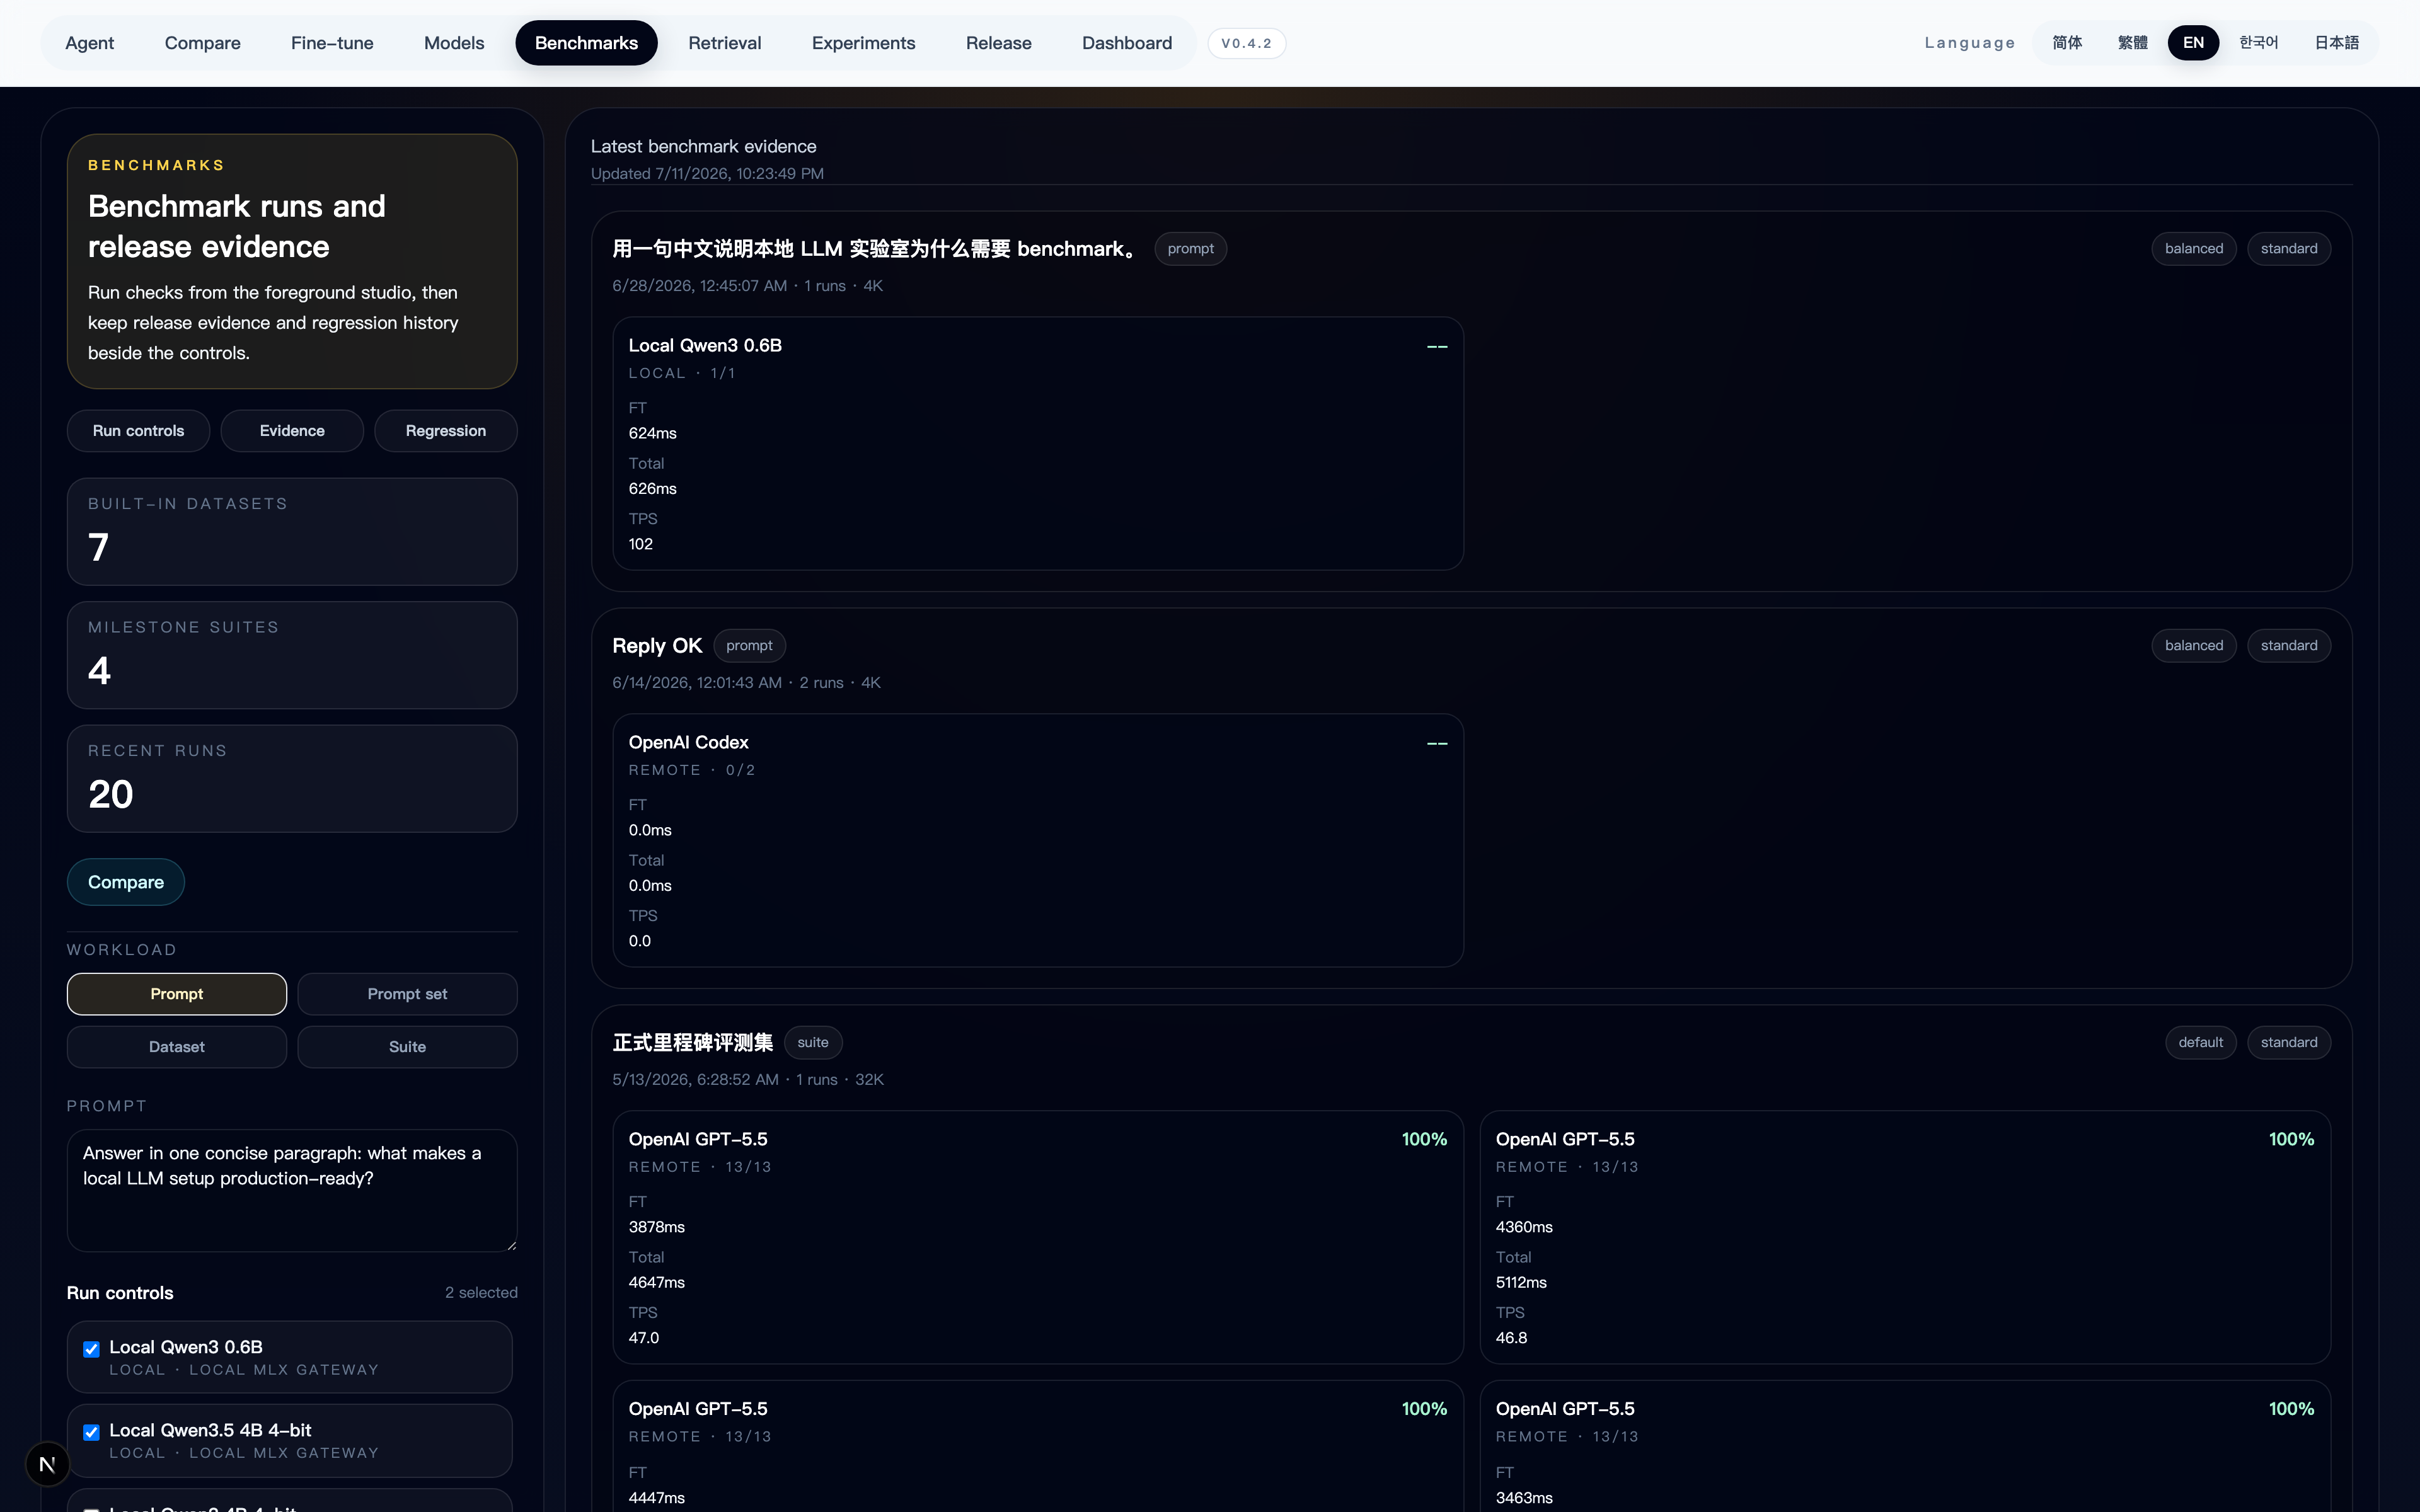
Task: Click 'LOCAL · 1/1' under Local Qwen3 0.6B card
Action: tap(682, 373)
